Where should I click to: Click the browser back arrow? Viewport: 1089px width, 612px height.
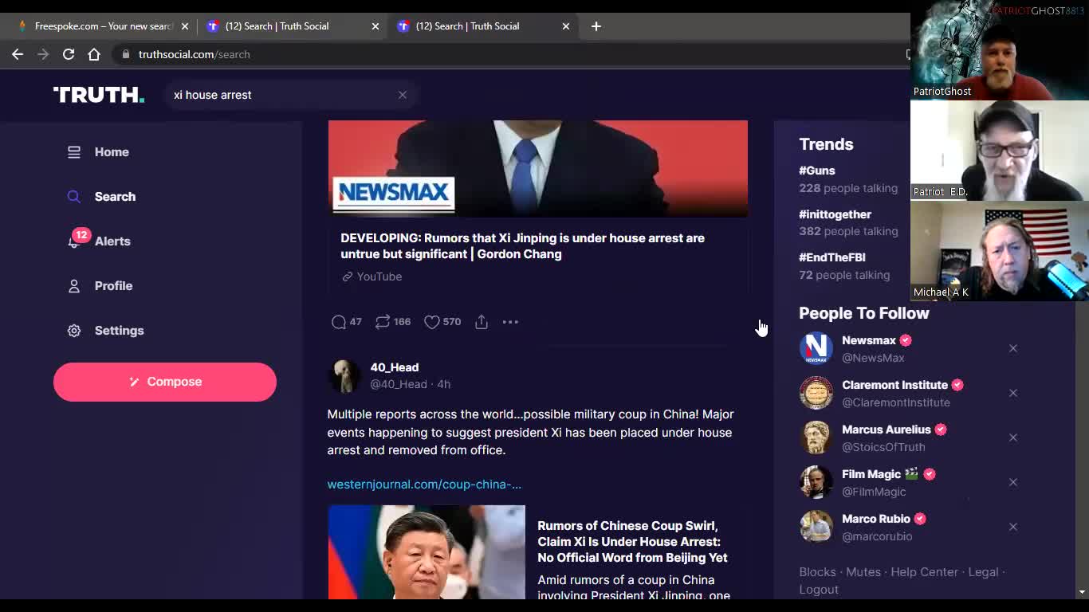pyautogui.click(x=18, y=54)
